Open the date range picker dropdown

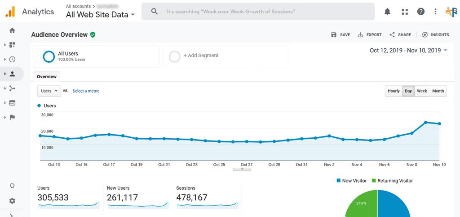point(408,51)
